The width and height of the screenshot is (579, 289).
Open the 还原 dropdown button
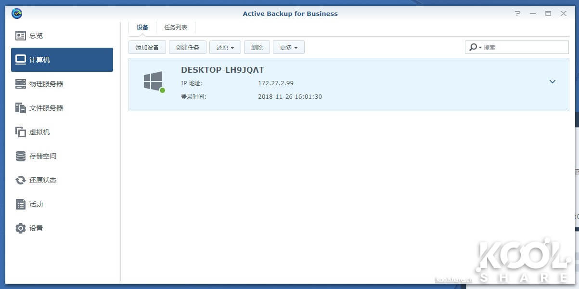(x=225, y=47)
